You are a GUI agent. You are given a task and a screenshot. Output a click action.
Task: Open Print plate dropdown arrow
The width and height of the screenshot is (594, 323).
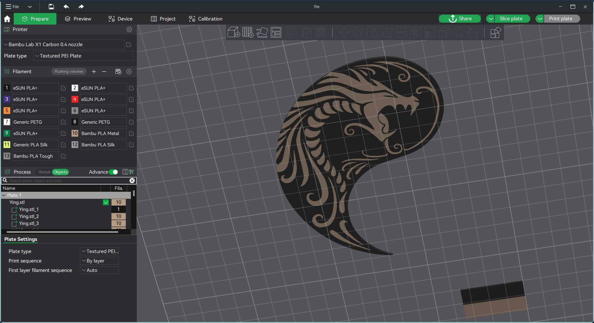[540, 19]
